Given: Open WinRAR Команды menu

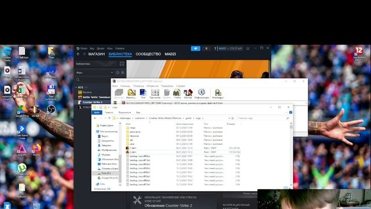Looking at the screenshot, I should pyautogui.click(x=125, y=86).
